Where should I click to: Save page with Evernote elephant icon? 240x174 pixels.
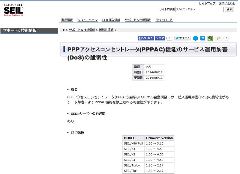coord(210,38)
